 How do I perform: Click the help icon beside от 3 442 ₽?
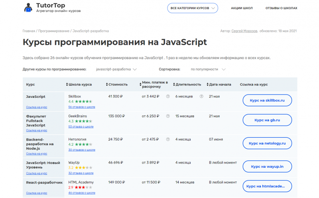168,97
